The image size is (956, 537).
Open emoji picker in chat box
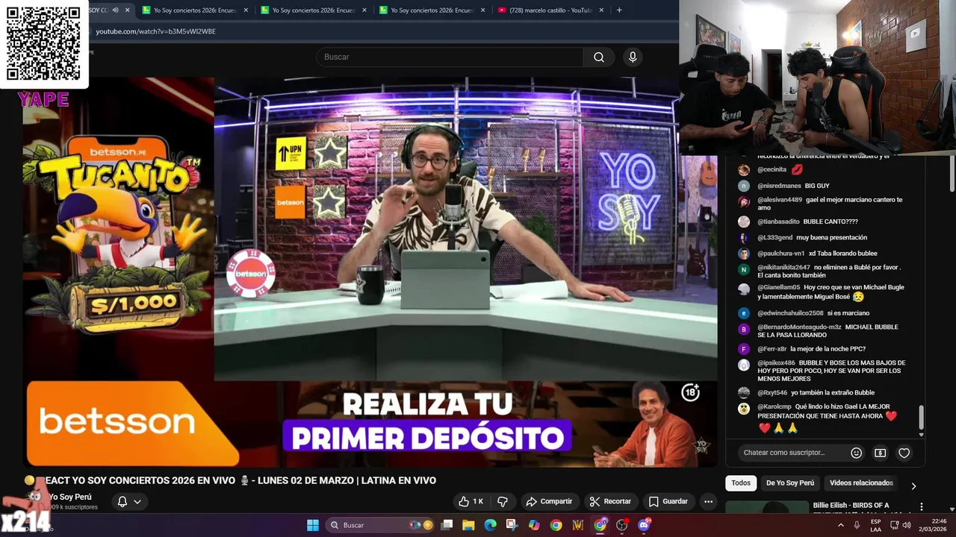point(857,453)
